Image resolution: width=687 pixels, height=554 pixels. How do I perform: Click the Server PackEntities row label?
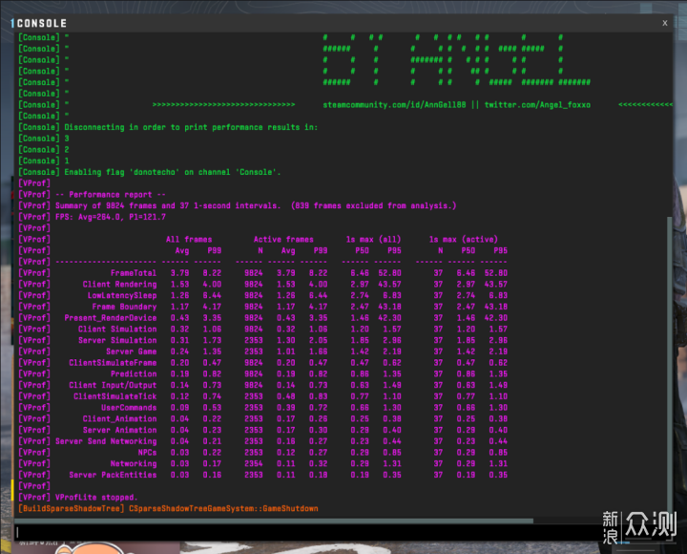click(113, 475)
